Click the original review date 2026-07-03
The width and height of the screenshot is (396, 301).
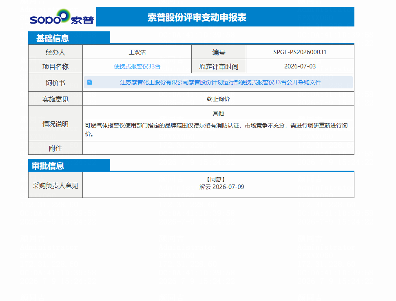[300, 66]
